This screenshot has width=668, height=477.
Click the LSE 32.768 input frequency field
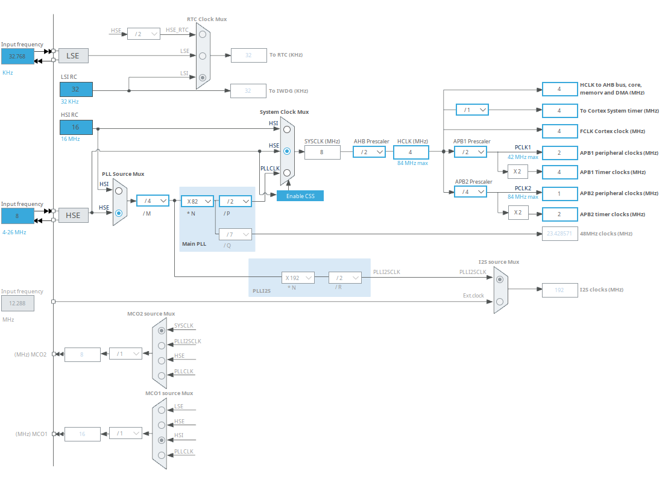17,56
